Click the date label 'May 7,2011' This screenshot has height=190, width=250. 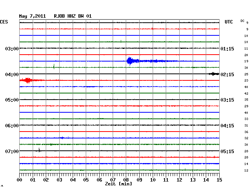click(32, 16)
